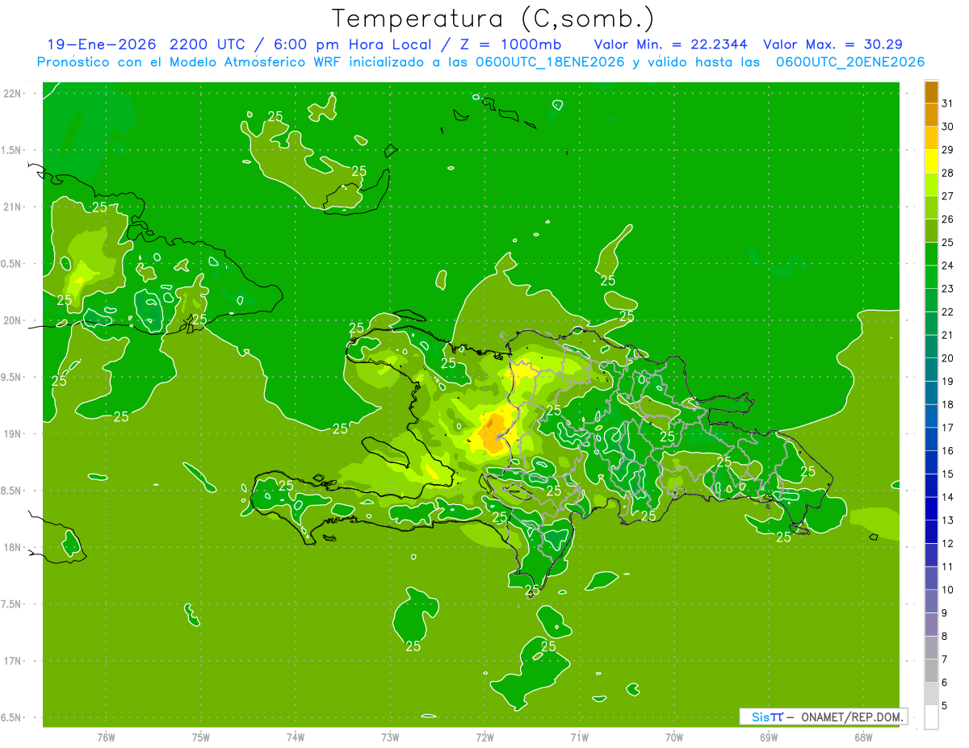969x748 pixels.
Task: Click the '76W' longitude axis label
Action: (x=106, y=737)
